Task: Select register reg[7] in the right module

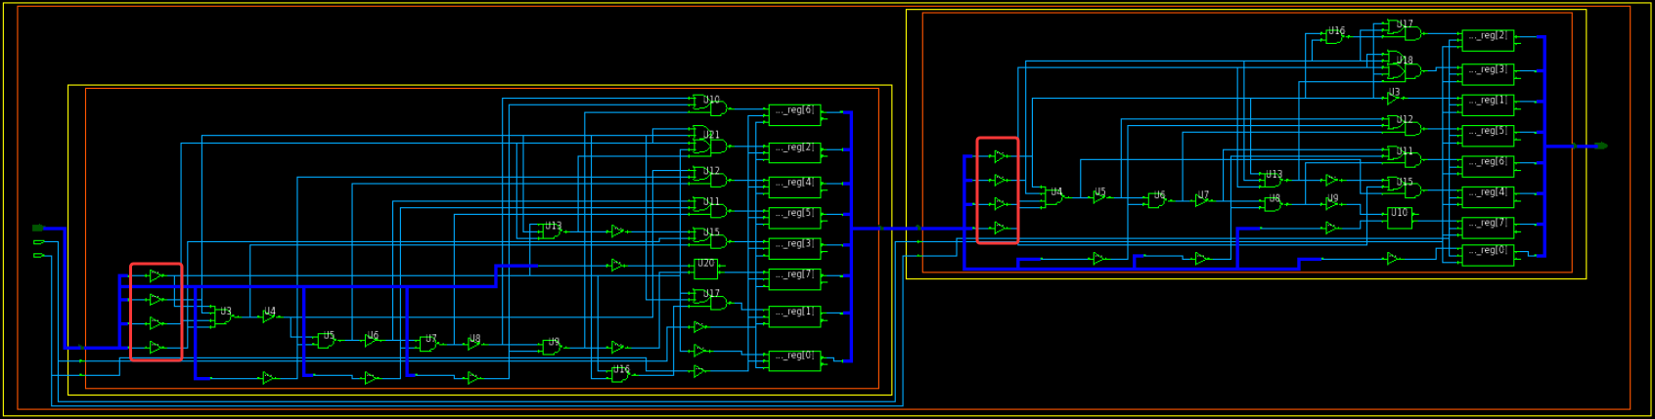Action: point(1488,228)
